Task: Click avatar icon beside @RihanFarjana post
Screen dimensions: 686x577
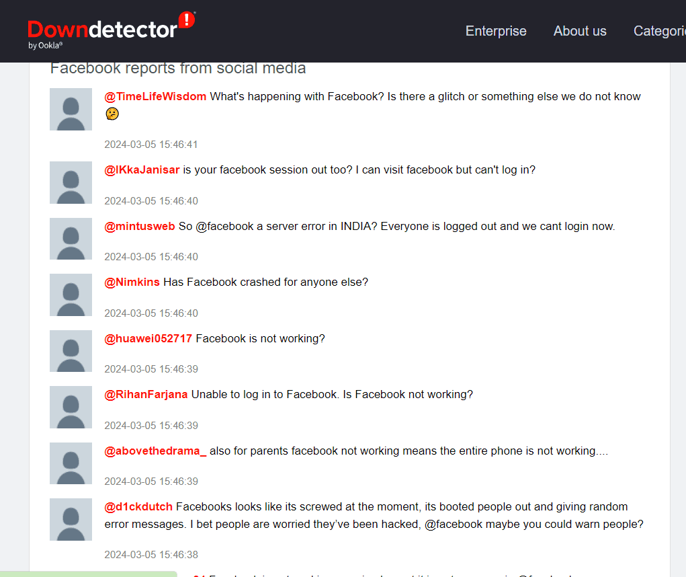Action: coord(71,407)
